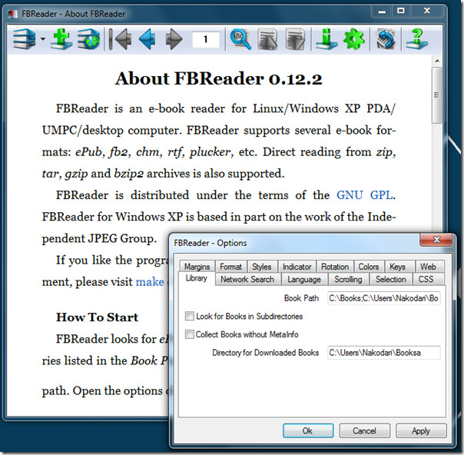Viewport: 464px width, 455px height.
Task: Switch to the CSS tab
Action: coord(426,279)
